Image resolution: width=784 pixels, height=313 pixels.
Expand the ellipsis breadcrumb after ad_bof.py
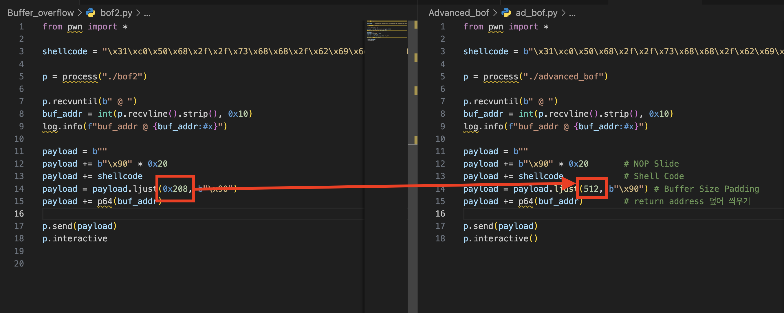pos(572,13)
